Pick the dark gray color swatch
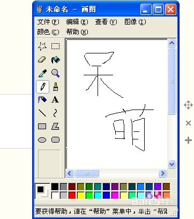 pos(63,187)
